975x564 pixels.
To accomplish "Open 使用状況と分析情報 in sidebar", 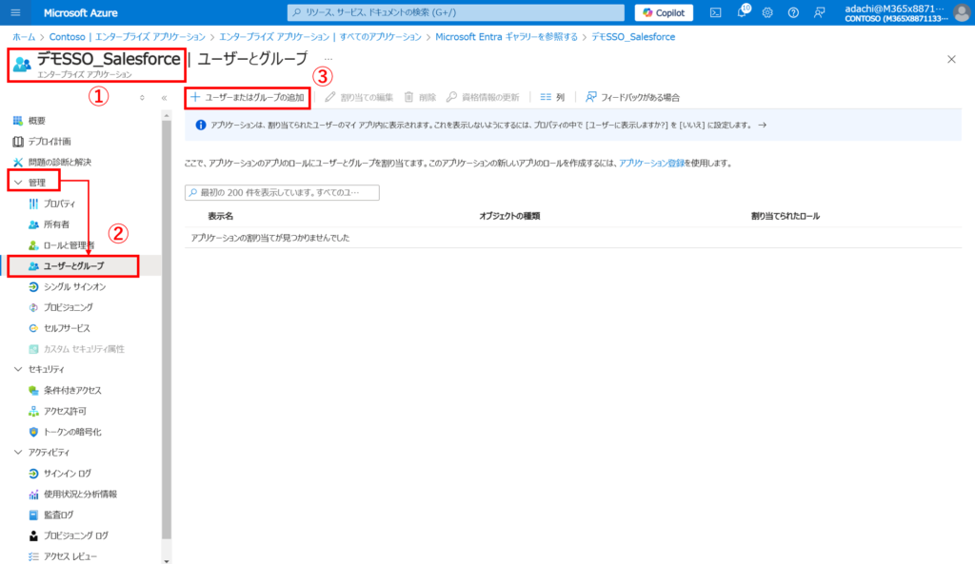I will [x=80, y=495].
